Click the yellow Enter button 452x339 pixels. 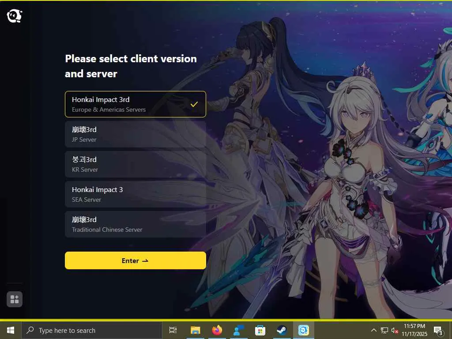(x=136, y=260)
